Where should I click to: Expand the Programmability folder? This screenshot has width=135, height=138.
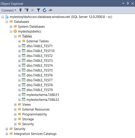[15, 114]
